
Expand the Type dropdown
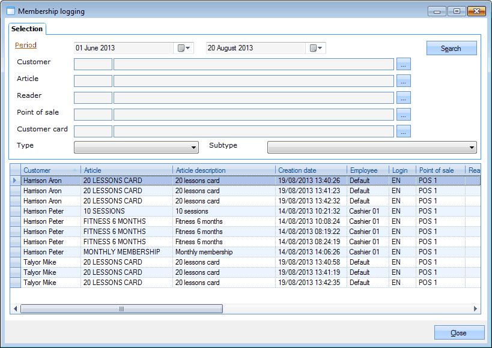coord(136,148)
